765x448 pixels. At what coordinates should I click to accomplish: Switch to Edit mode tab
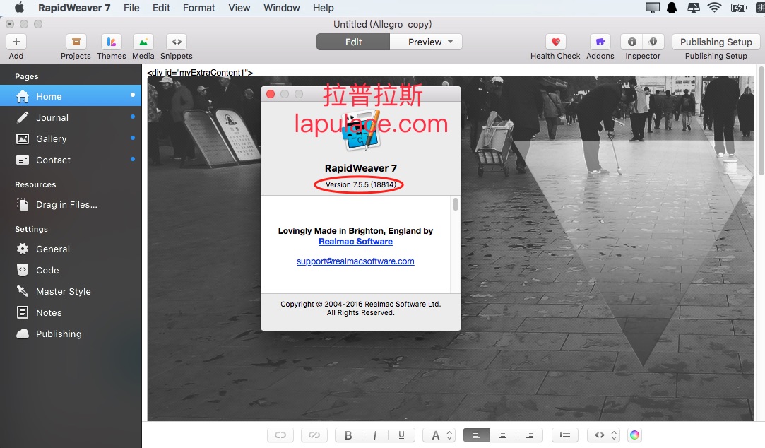point(353,42)
